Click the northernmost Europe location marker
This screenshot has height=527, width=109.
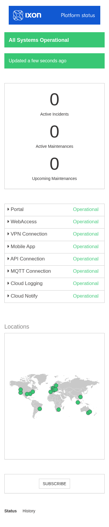tap(56, 386)
